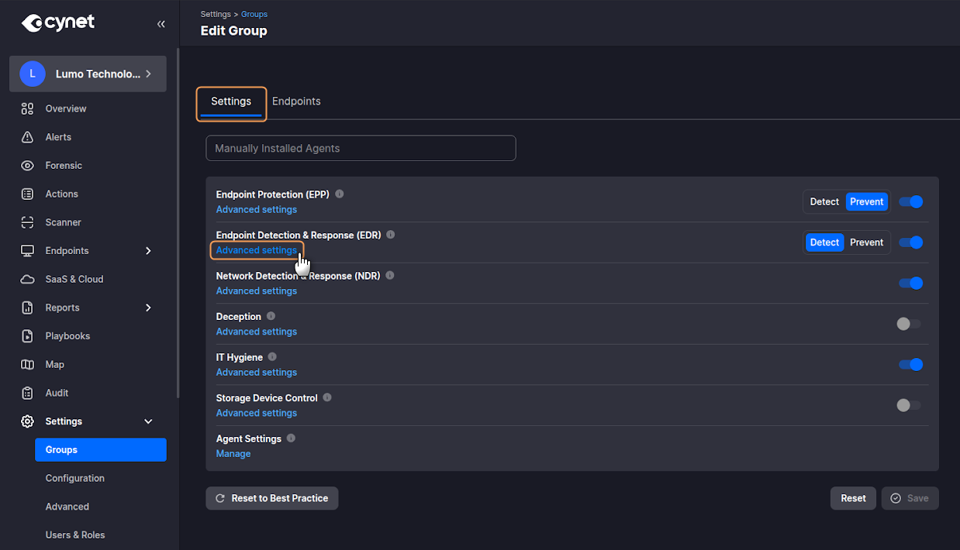
Task: Open Map via its map icon
Action: [x=28, y=365]
